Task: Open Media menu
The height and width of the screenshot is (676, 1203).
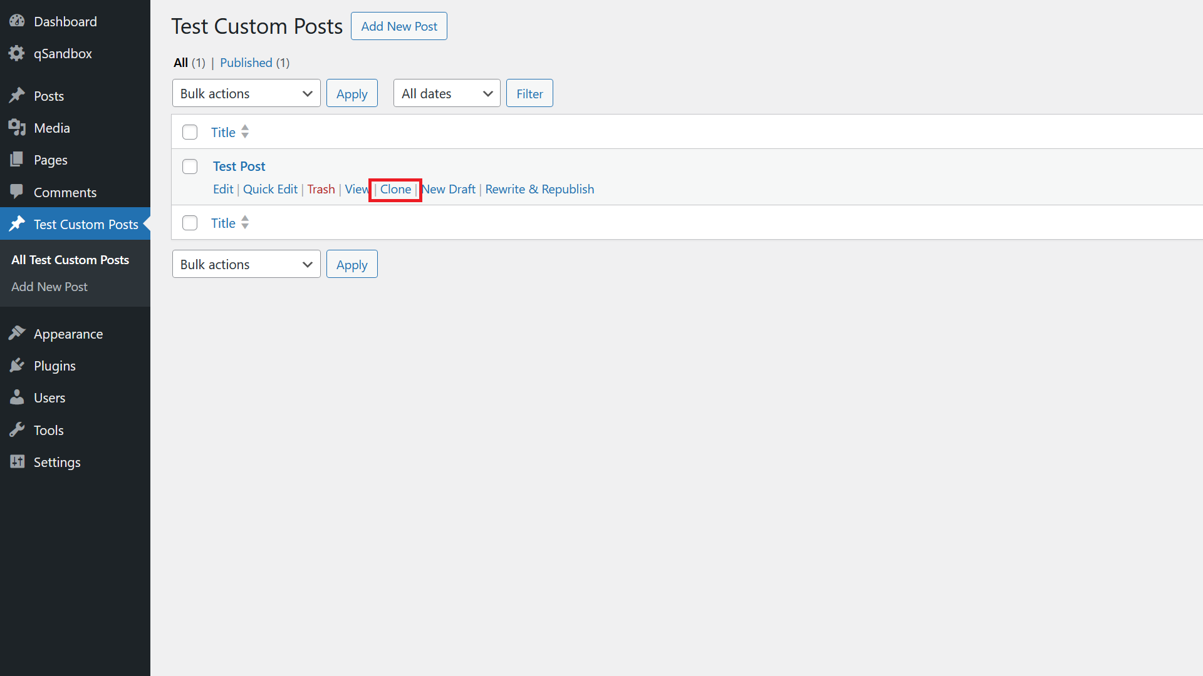Action: point(75,128)
